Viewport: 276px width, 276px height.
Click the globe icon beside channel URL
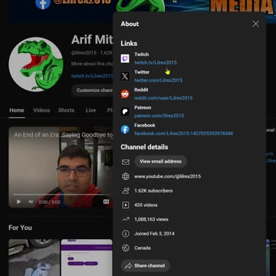coord(126,176)
